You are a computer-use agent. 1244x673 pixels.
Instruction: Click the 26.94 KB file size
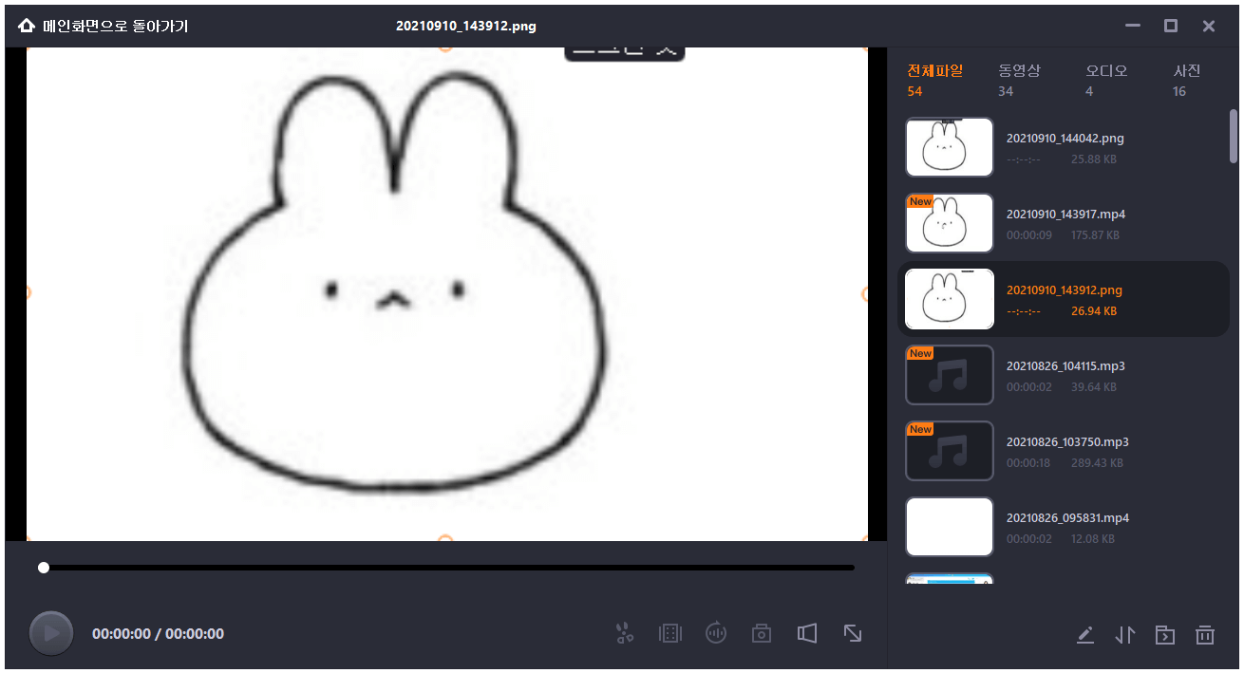point(1094,311)
